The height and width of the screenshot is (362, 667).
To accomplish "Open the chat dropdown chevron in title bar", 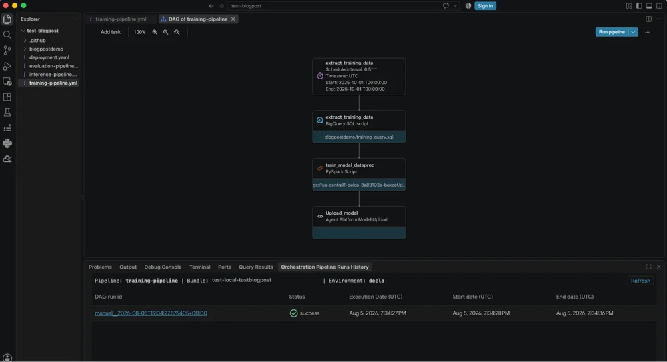I will pyautogui.click(x=455, y=6).
